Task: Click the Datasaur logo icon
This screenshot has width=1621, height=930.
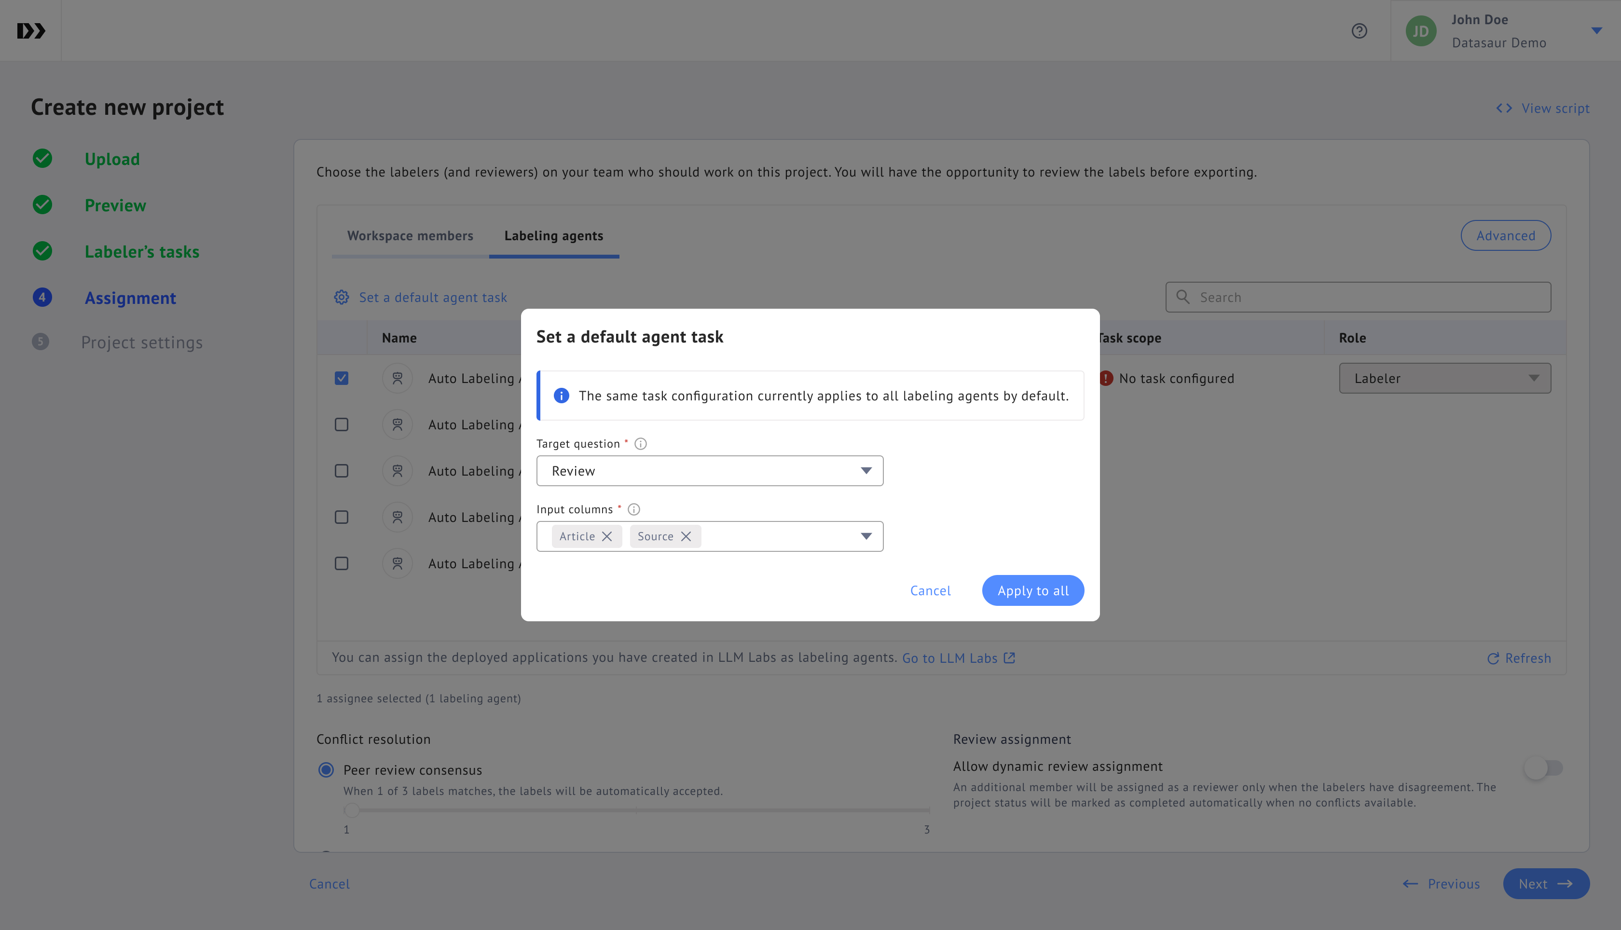Action: 31,31
